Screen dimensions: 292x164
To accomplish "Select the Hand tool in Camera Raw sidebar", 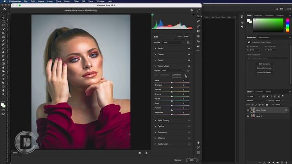I will 198,143.
